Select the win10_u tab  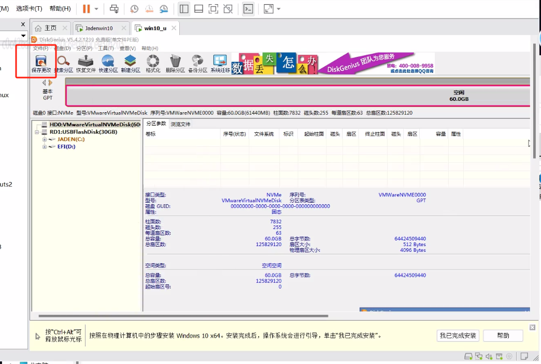[155, 28]
